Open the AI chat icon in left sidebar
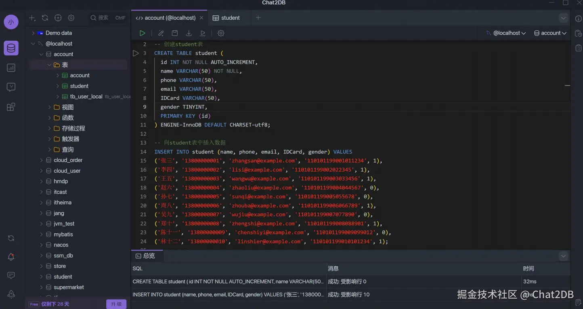The width and height of the screenshot is (583, 309). coord(11,87)
